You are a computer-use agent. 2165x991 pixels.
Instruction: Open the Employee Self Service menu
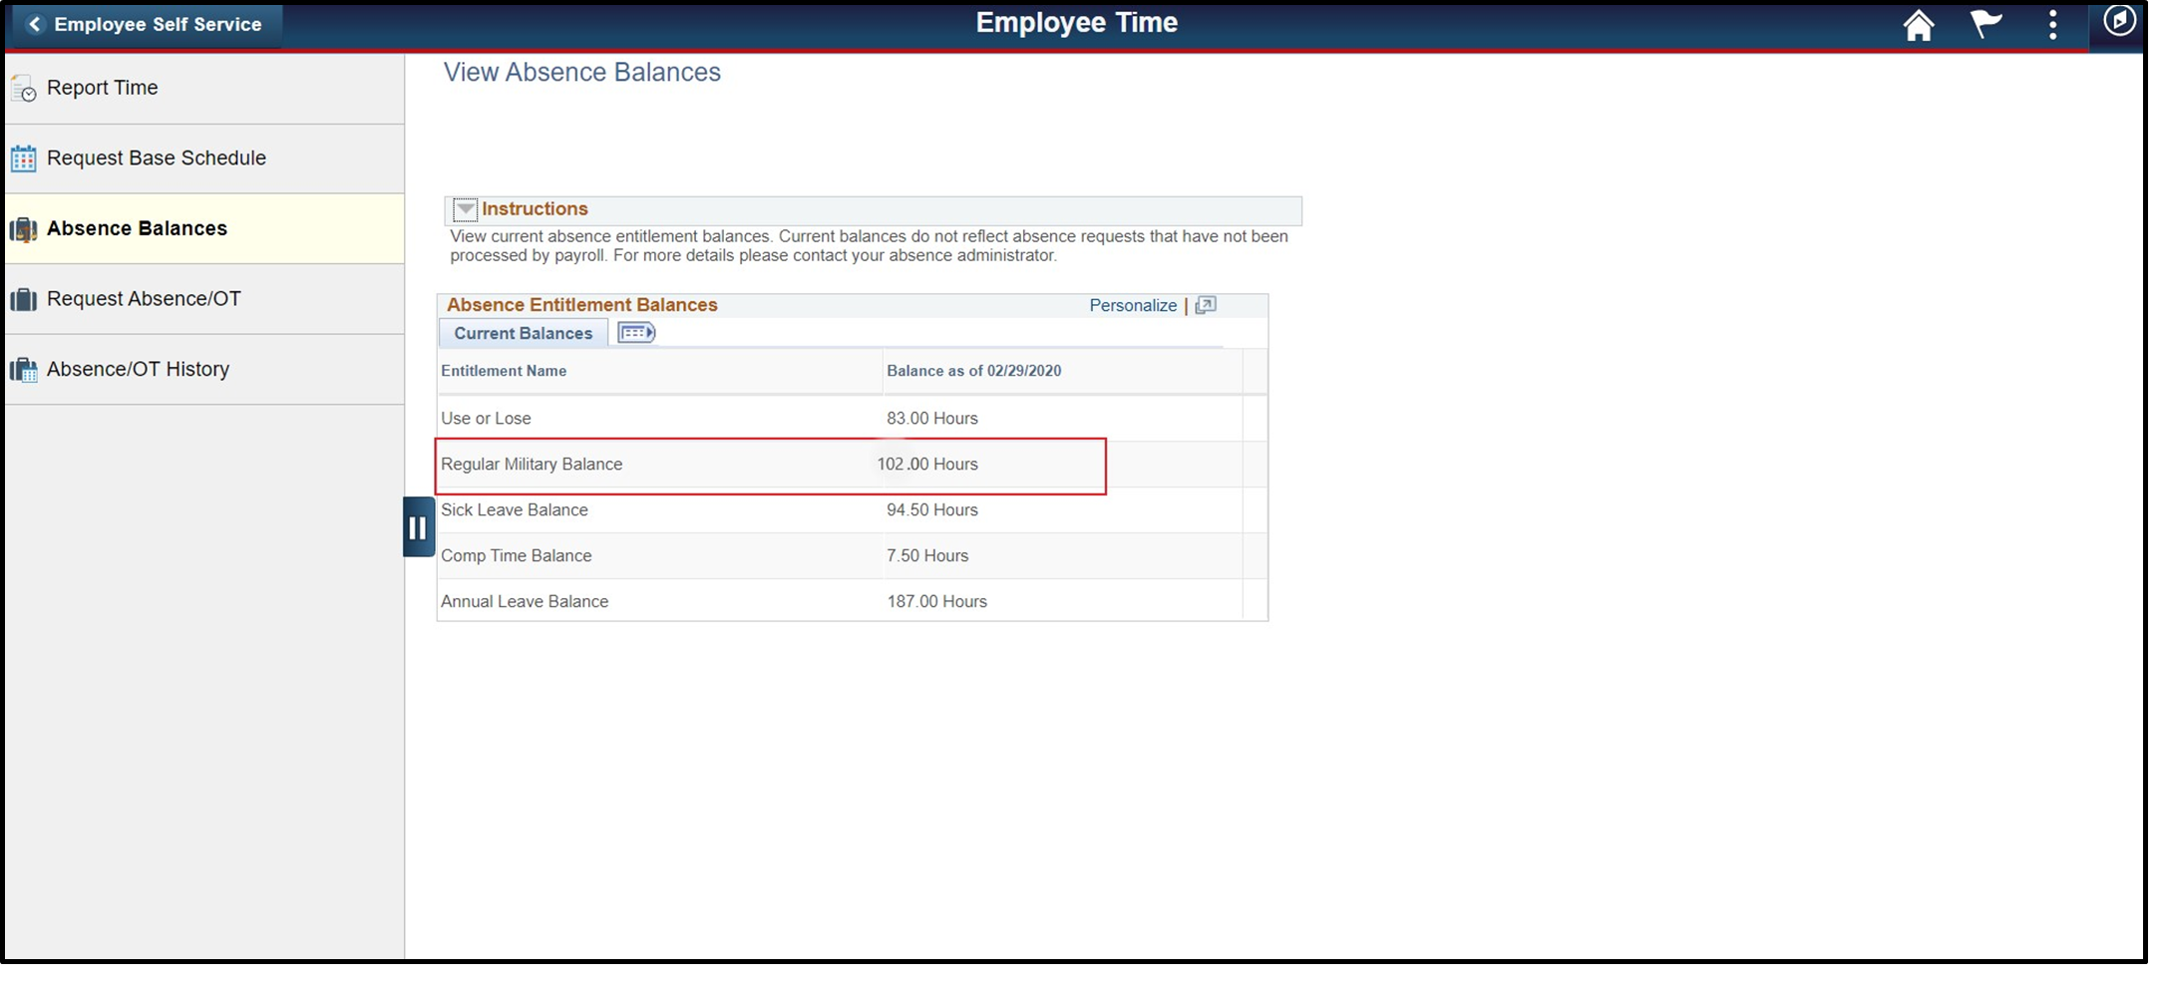click(x=160, y=23)
